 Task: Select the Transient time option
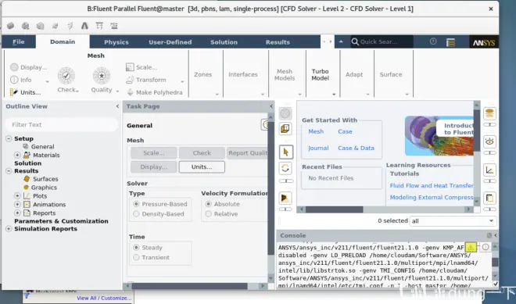click(136, 257)
